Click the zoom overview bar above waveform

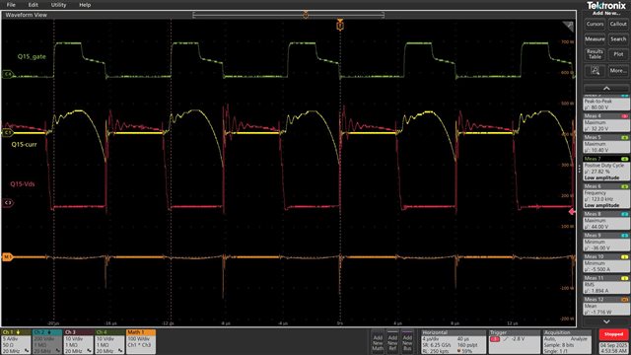pyautogui.click(x=289, y=15)
